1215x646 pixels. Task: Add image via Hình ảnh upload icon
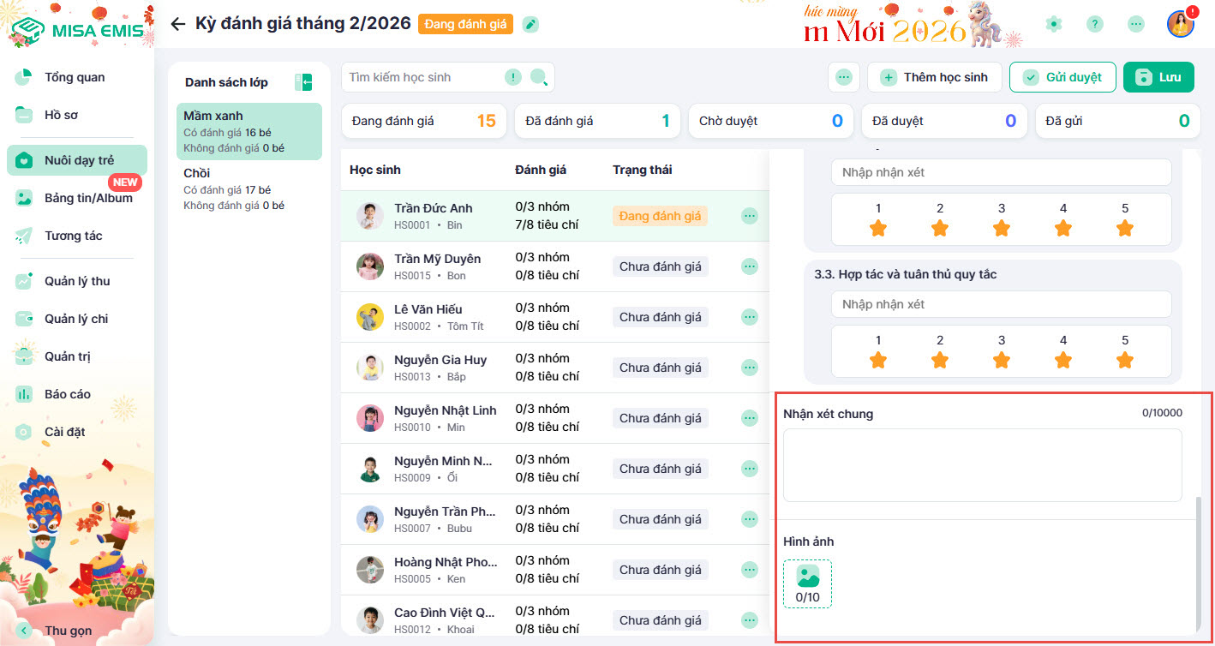tap(807, 583)
